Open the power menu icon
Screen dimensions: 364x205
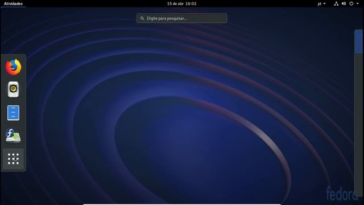point(351,3)
